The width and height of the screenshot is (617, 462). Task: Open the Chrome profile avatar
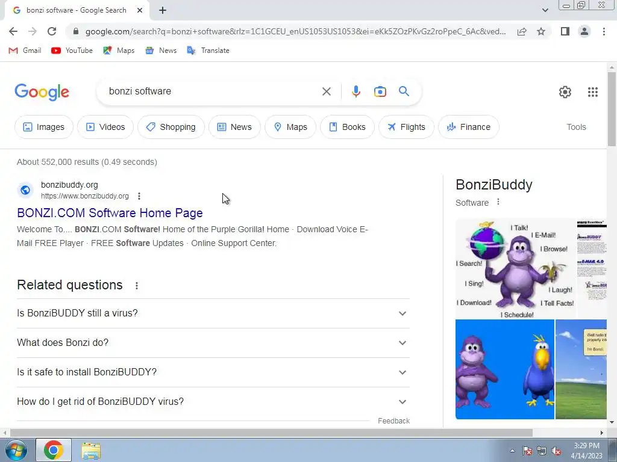tap(584, 31)
